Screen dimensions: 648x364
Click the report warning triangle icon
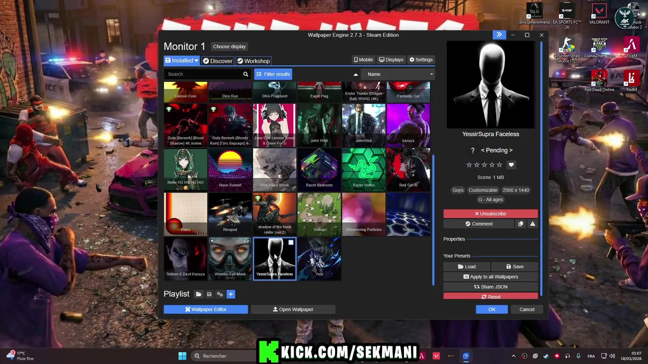(x=533, y=224)
